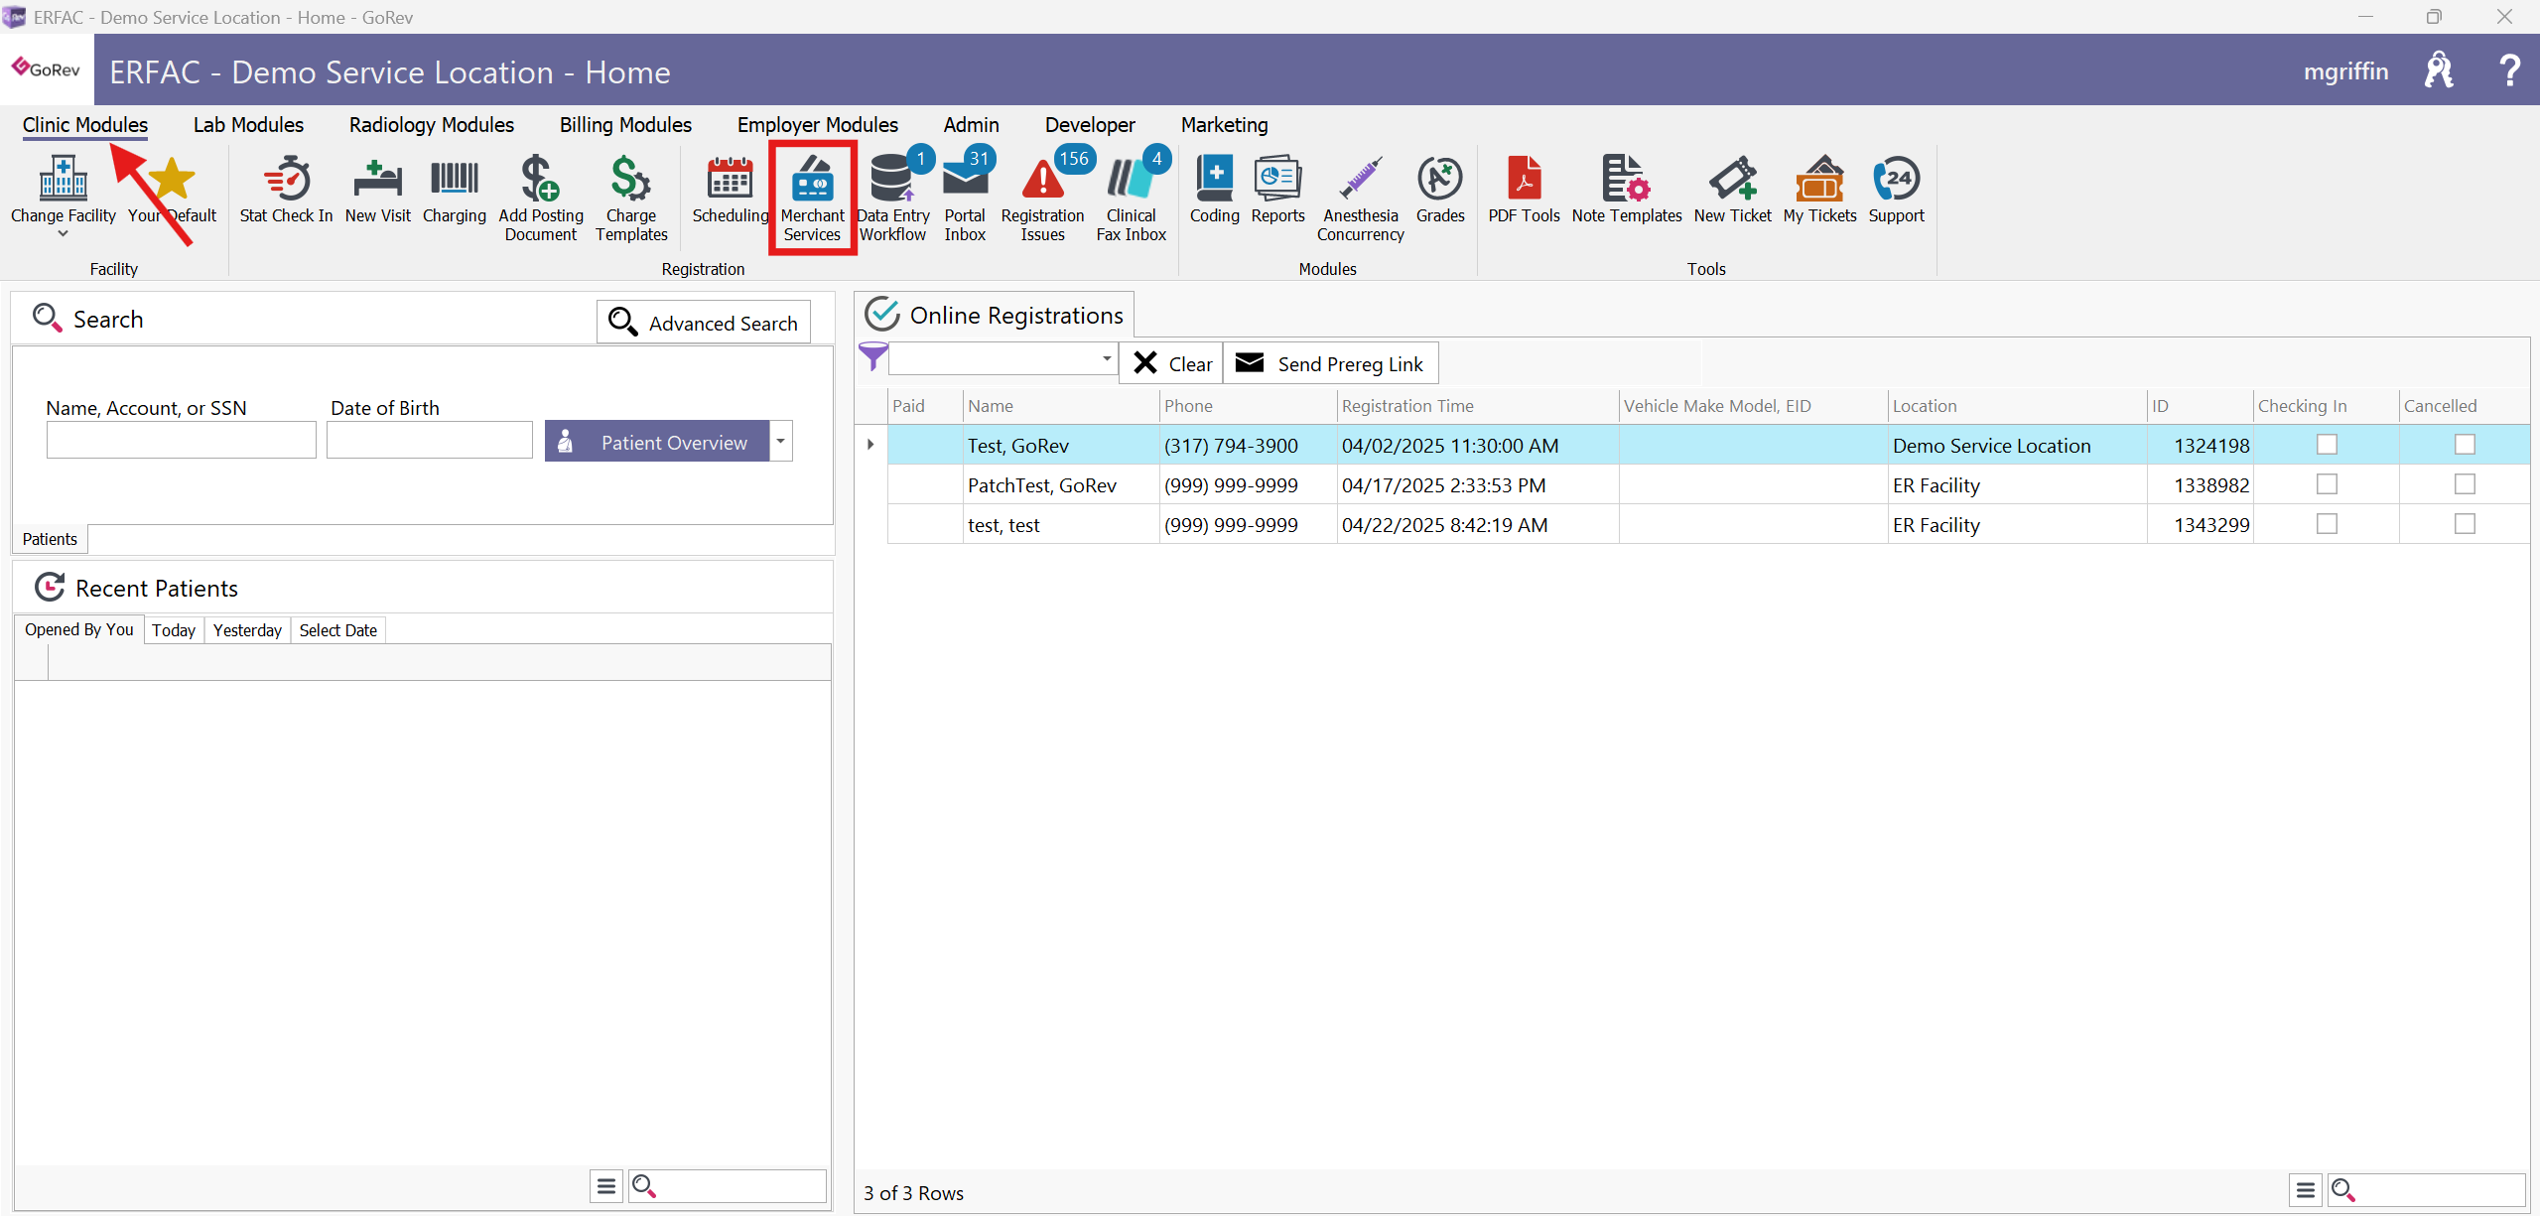Open Anesthesia Concurrency module
The height and width of the screenshot is (1216, 2540).
click(x=1360, y=199)
